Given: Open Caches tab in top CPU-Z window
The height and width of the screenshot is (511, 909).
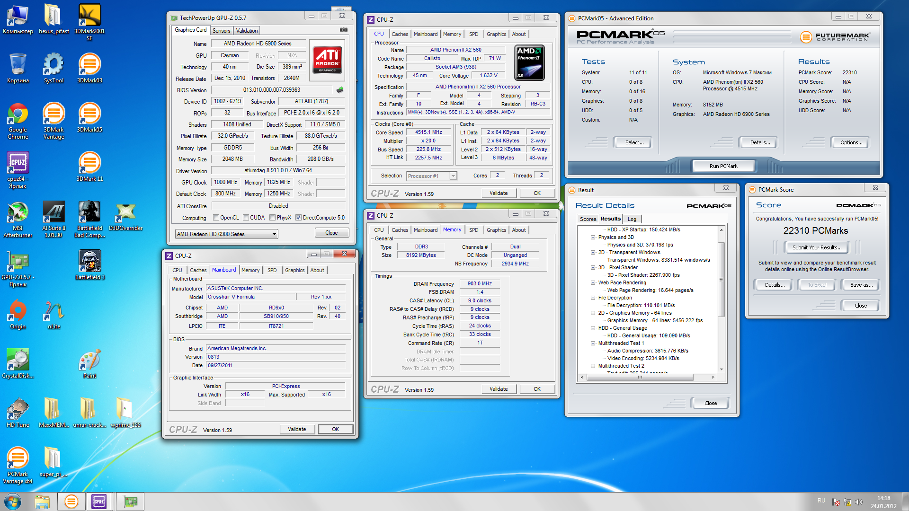Looking at the screenshot, I should click(x=400, y=34).
